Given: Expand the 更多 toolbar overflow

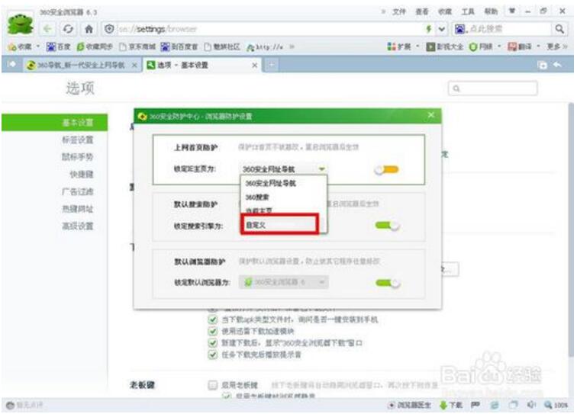Looking at the screenshot, I should click(557, 47).
